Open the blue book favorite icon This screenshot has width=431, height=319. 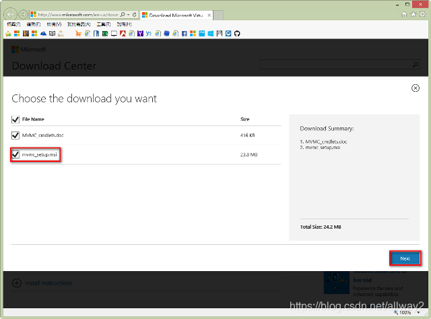pos(96,34)
